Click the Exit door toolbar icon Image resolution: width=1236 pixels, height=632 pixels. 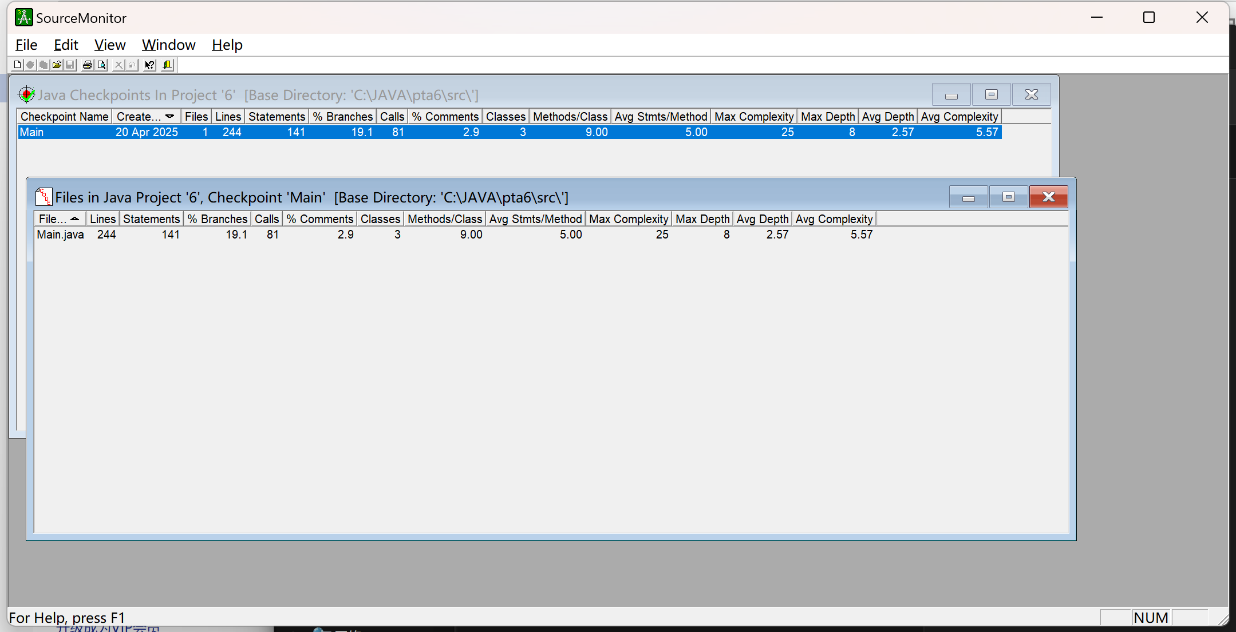[x=167, y=65]
